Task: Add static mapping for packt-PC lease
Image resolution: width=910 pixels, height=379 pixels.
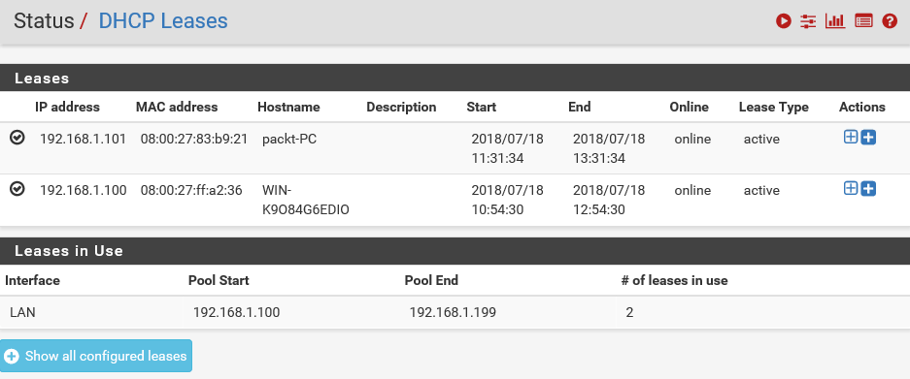Action: [850, 138]
